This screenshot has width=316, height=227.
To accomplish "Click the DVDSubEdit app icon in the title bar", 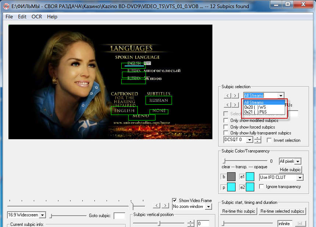I will 6,6.
